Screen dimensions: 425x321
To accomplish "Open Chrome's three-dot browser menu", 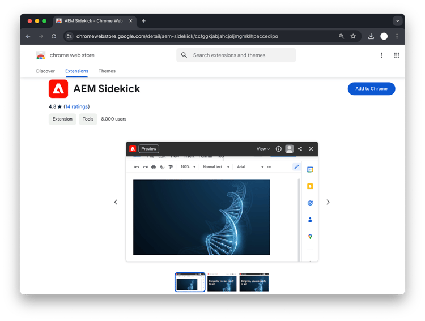I will pyautogui.click(x=397, y=36).
